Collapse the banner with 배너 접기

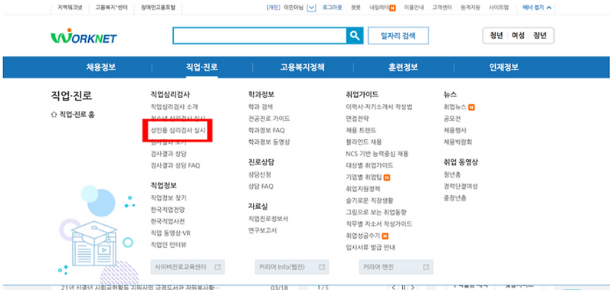pos(537,7)
